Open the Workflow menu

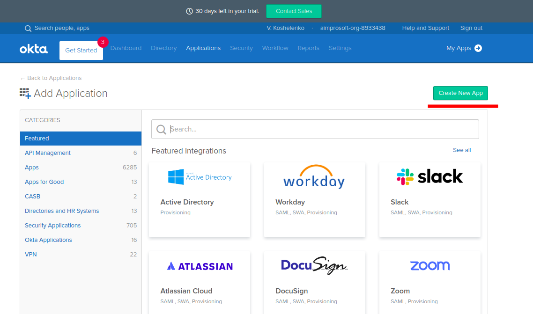coord(275,48)
